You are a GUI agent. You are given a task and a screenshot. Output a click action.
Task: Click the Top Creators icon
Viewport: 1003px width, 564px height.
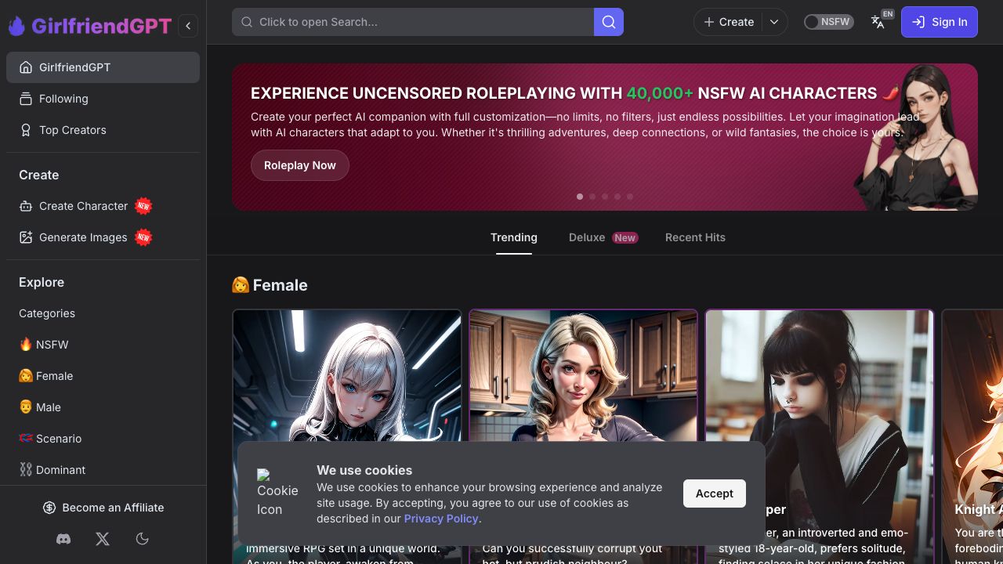[24, 130]
